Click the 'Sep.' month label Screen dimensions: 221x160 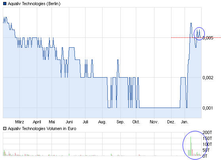(121, 122)
